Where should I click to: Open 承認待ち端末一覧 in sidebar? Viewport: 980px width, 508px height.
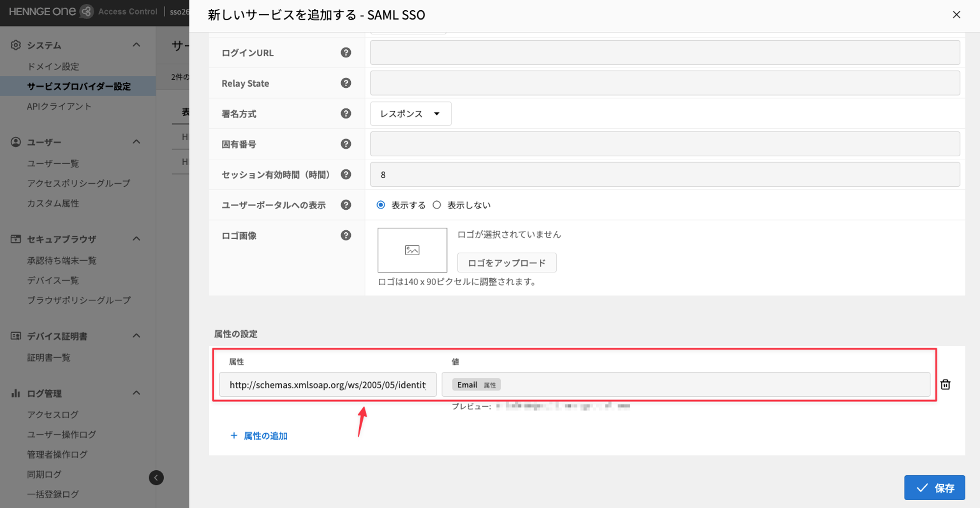click(61, 260)
